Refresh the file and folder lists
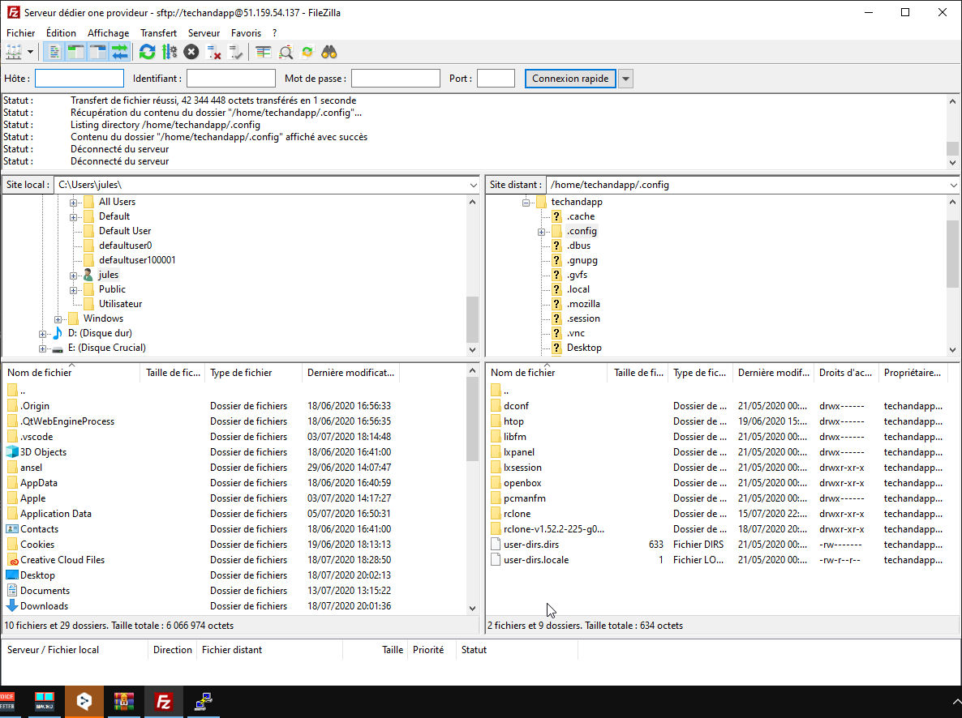 pyautogui.click(x=148, y=52)
